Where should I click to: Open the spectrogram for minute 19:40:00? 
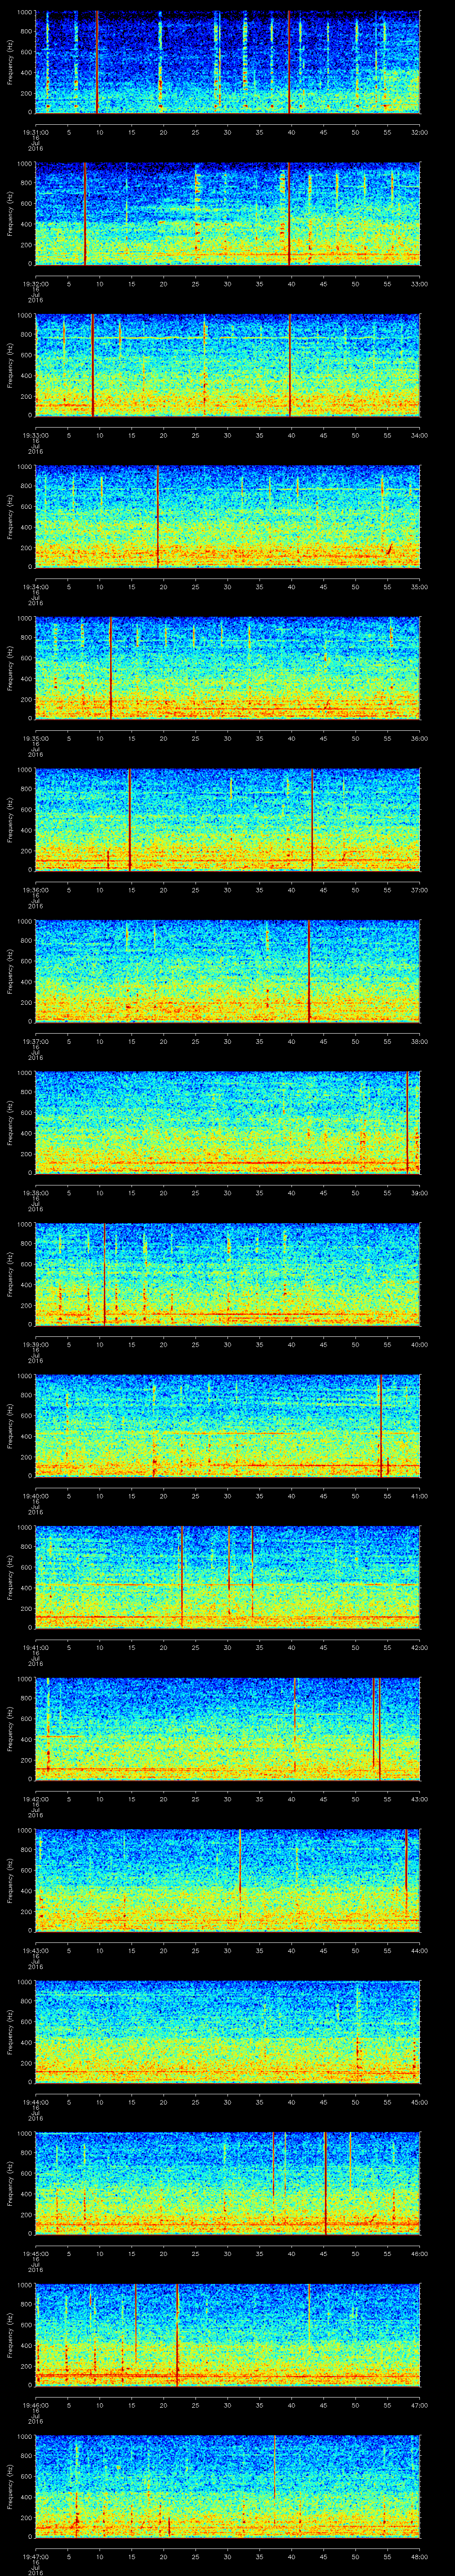click(228, 1426)
